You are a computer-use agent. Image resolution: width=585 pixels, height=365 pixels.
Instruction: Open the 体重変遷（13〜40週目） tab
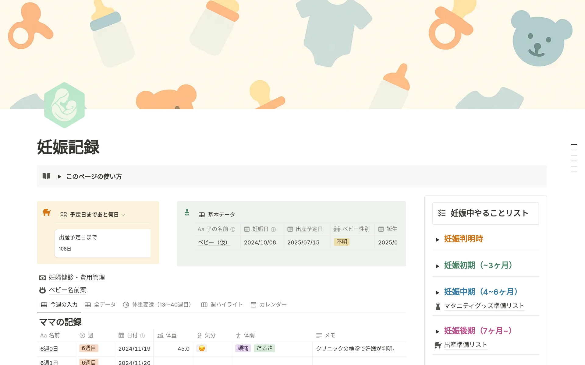[157, 305]
